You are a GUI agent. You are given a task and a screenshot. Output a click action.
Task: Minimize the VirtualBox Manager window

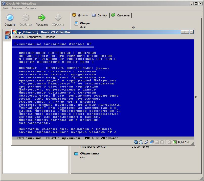[x=192, y=4]
